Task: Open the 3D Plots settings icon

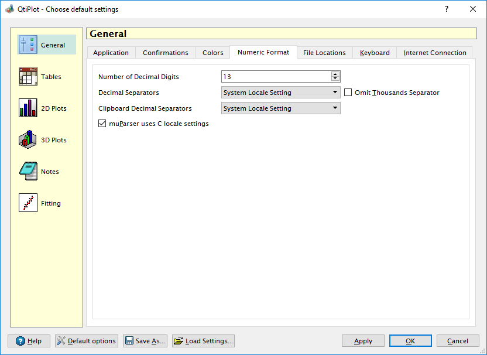Action: pyautogui.click(x=28, y=140)
